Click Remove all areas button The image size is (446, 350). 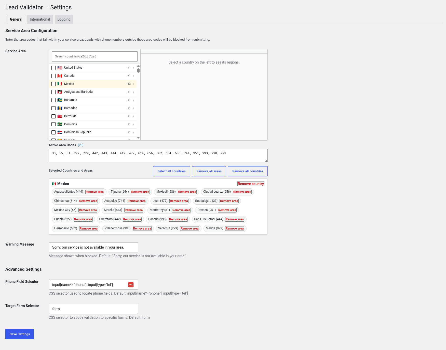tap(209, 171)
